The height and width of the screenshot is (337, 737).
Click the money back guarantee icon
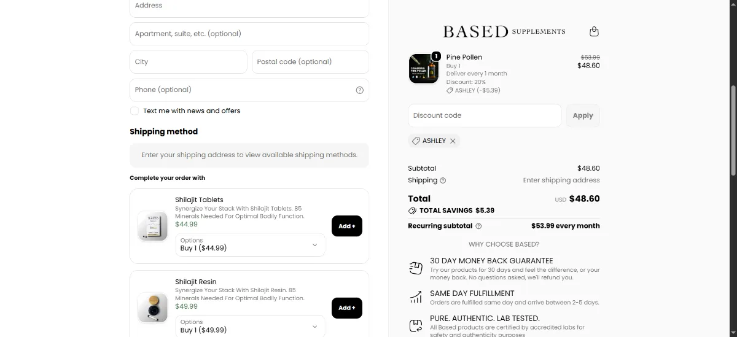coord(416,269)
